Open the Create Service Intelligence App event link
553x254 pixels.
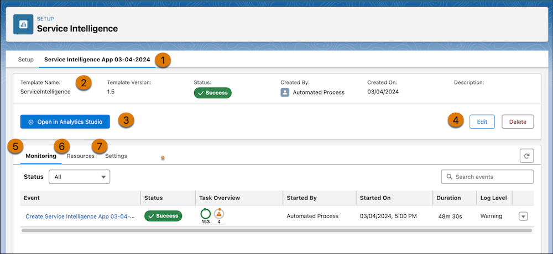pyautogui.click(x=80, y=216)
